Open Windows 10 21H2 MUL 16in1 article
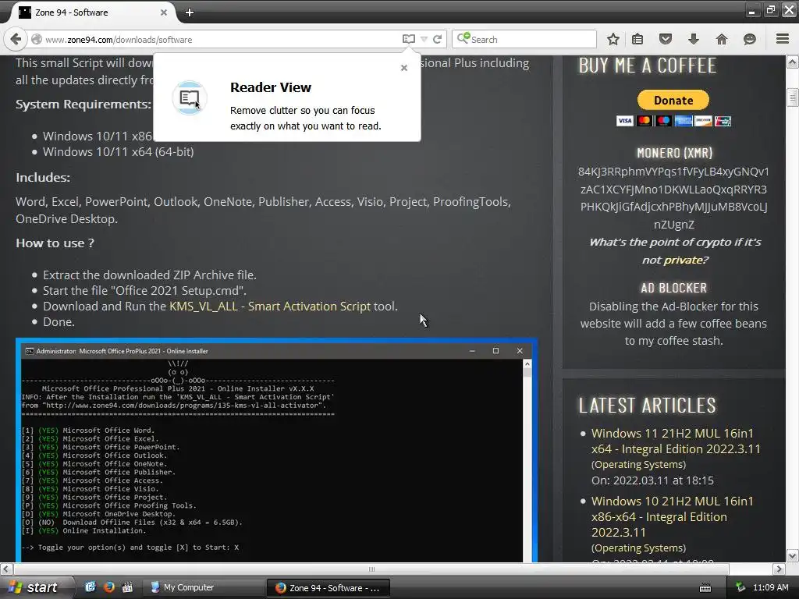 [672, 516]
